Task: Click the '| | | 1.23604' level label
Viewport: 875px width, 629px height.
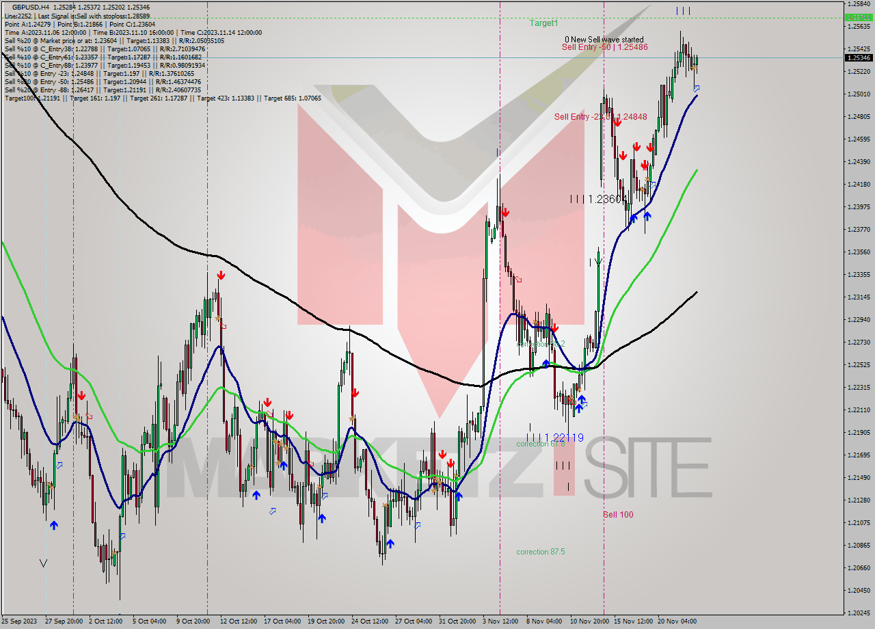Action: tap(599, 199)
